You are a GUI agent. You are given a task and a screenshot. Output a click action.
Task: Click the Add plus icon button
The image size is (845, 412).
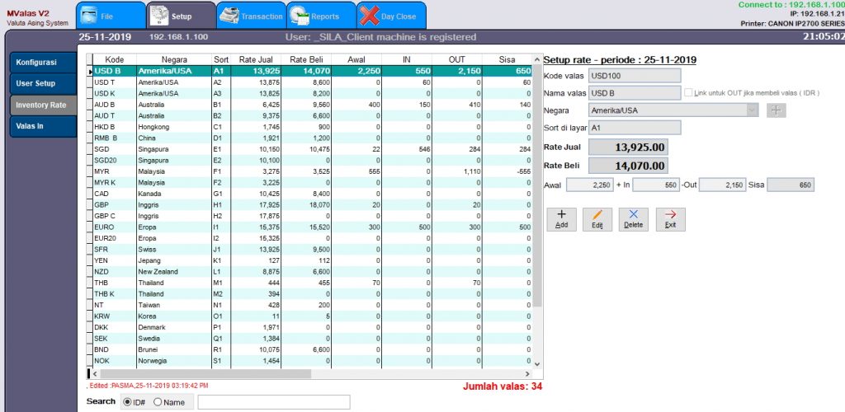(561, 218)
